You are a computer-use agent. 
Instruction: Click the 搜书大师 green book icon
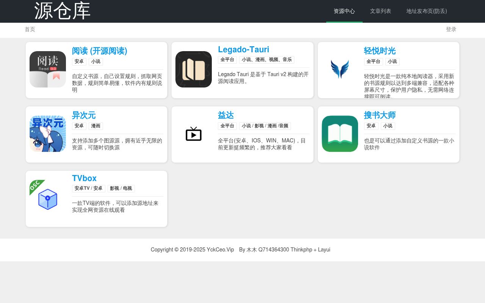340,134
